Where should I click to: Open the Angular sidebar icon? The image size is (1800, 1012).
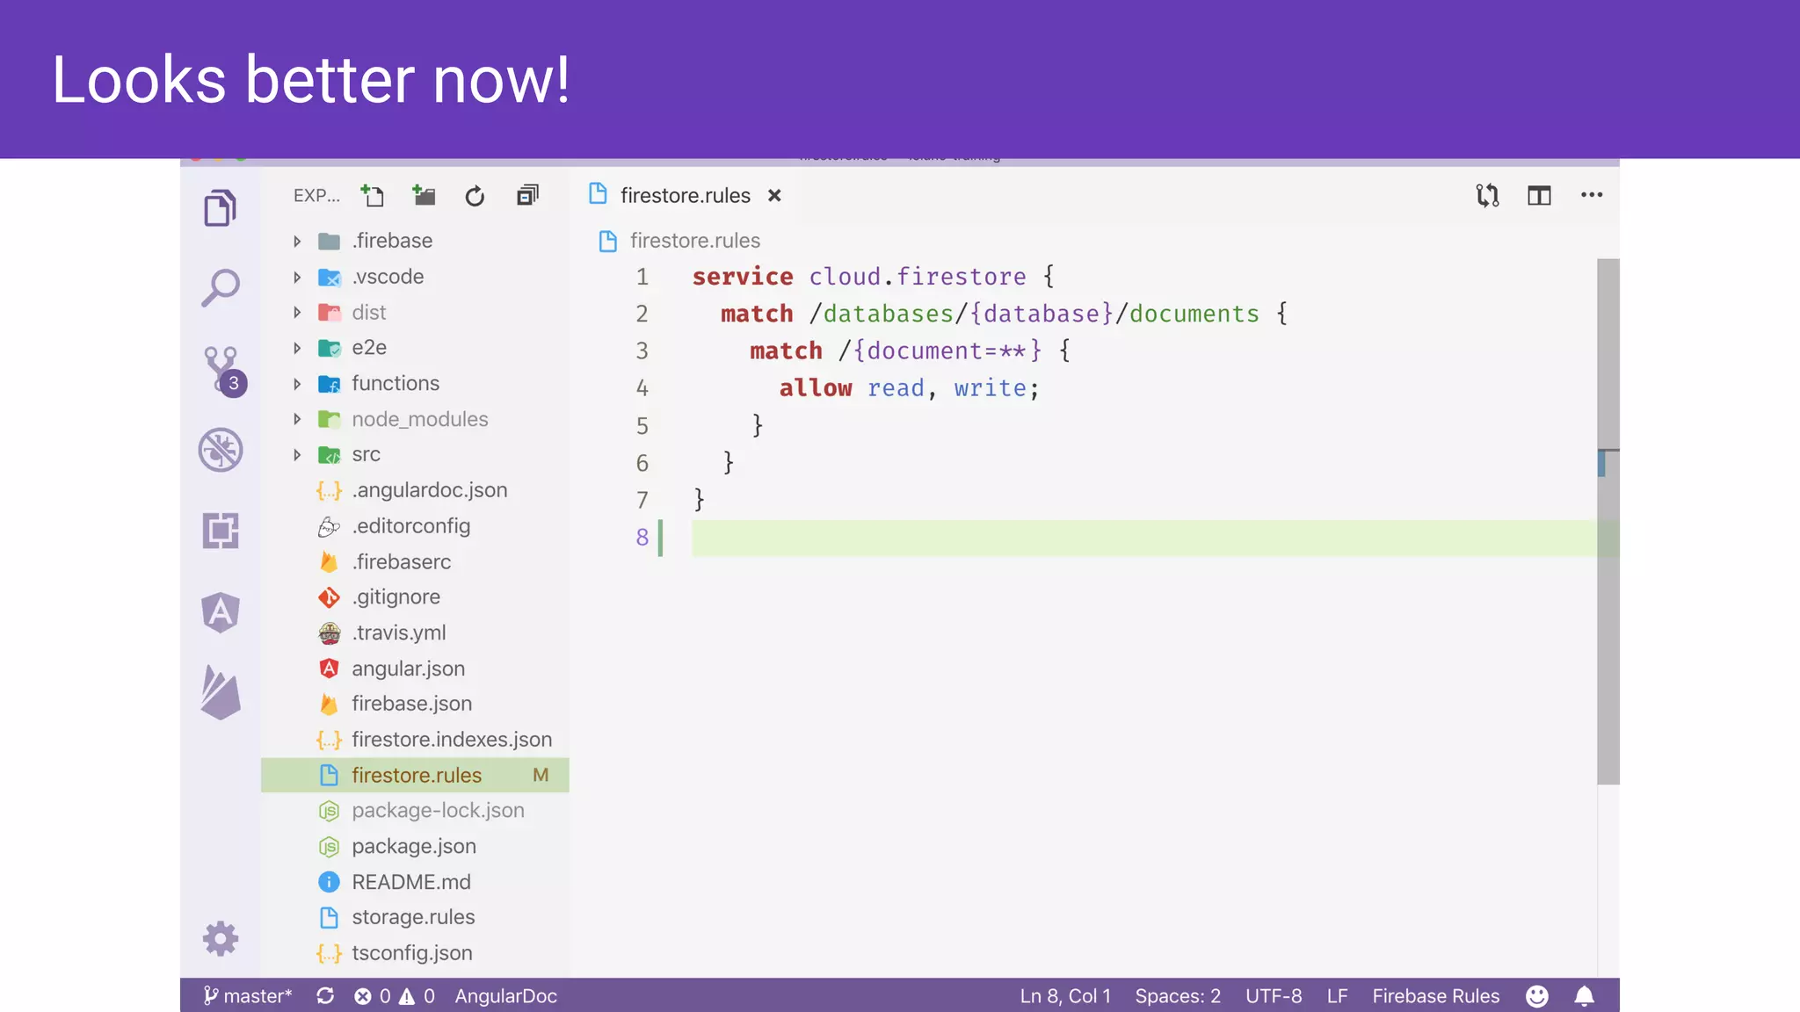click(220, 612)
